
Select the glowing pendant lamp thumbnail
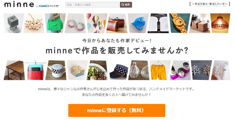(x=220, y=23)
